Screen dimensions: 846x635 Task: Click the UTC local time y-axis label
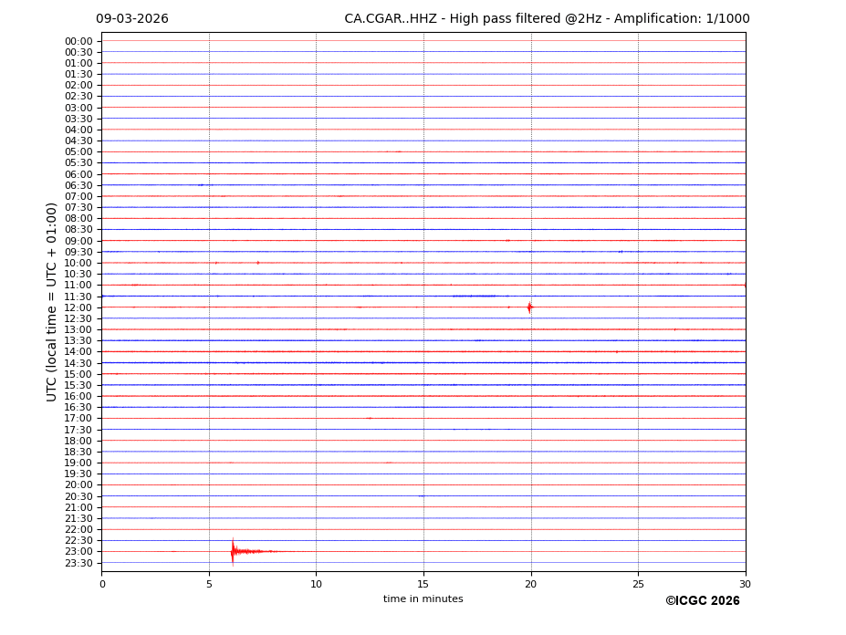tap(52, 301)
